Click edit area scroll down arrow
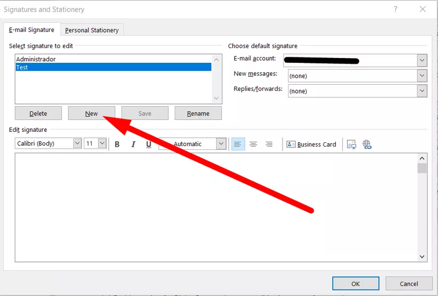438x296 pixels. point(422,257)
